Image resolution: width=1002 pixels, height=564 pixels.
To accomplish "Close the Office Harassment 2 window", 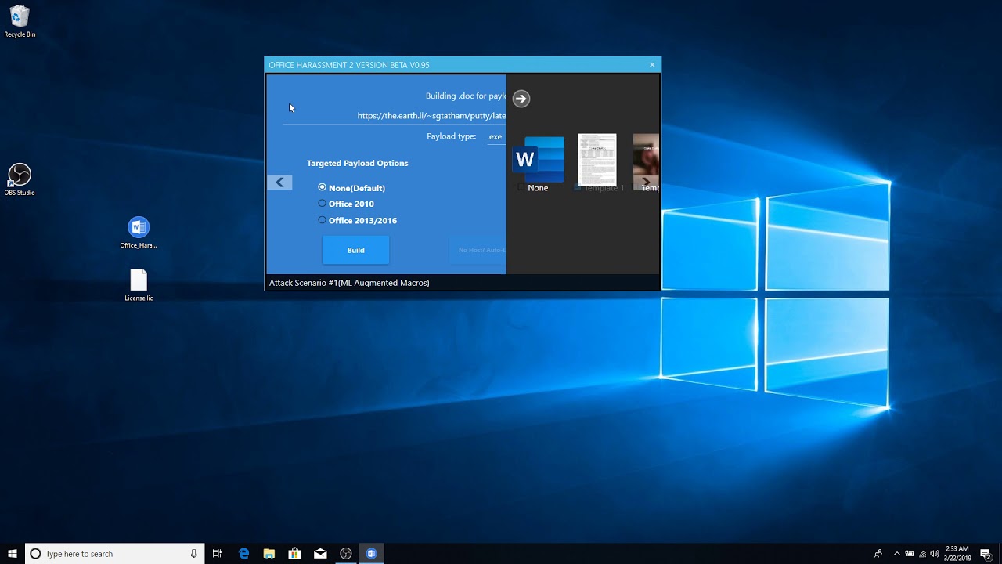I will tap(652, 65).
